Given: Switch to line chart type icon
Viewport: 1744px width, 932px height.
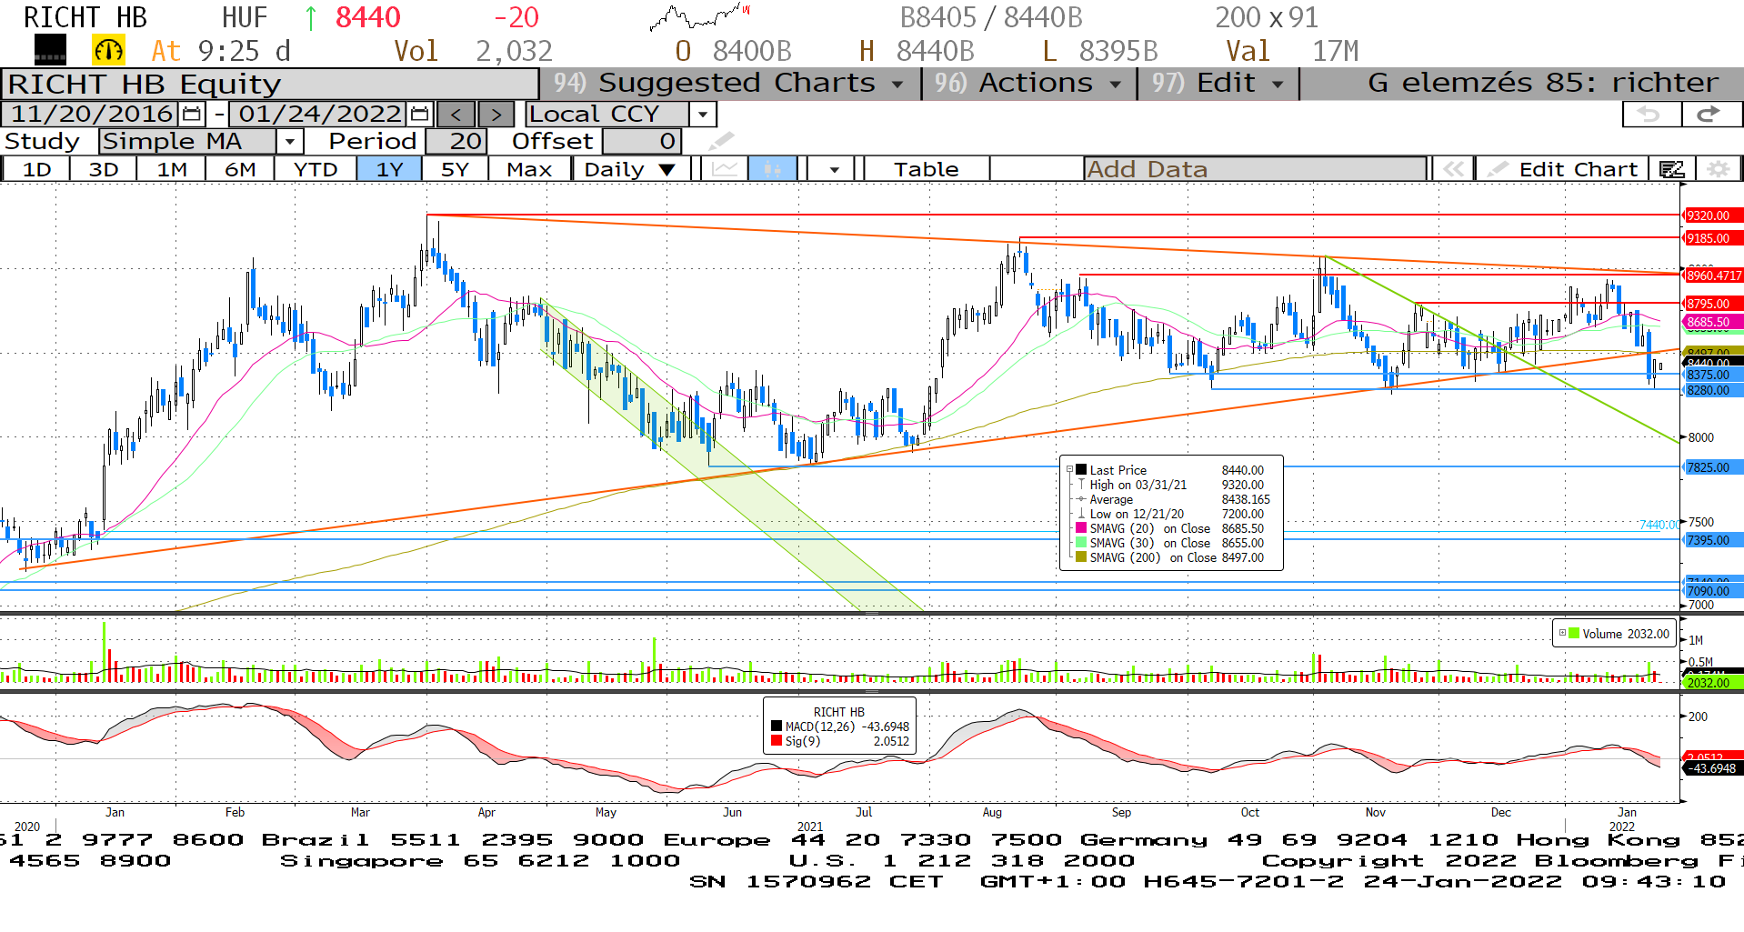Looking at the screenshot, I should click(725, 169).
